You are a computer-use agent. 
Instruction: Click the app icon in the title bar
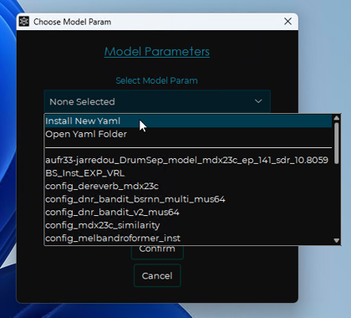pos(24,22)
